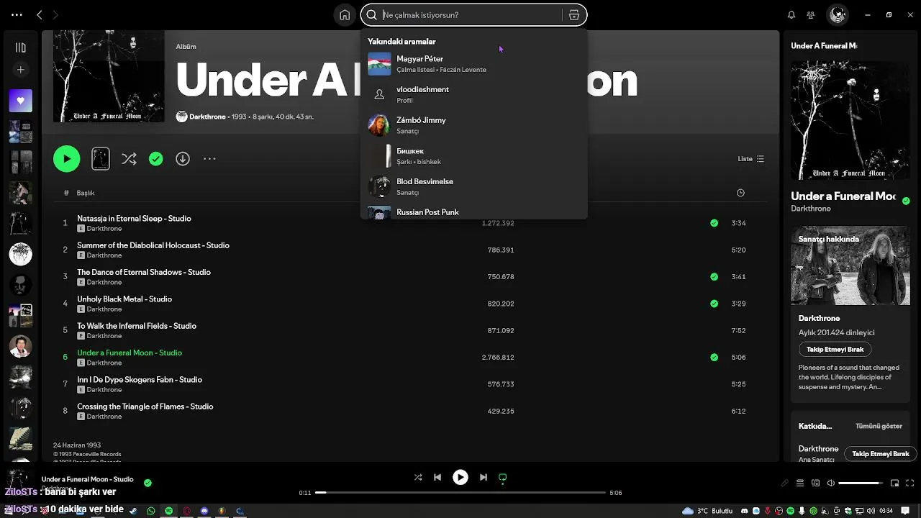Remove album from library via green check

[156, 159]
